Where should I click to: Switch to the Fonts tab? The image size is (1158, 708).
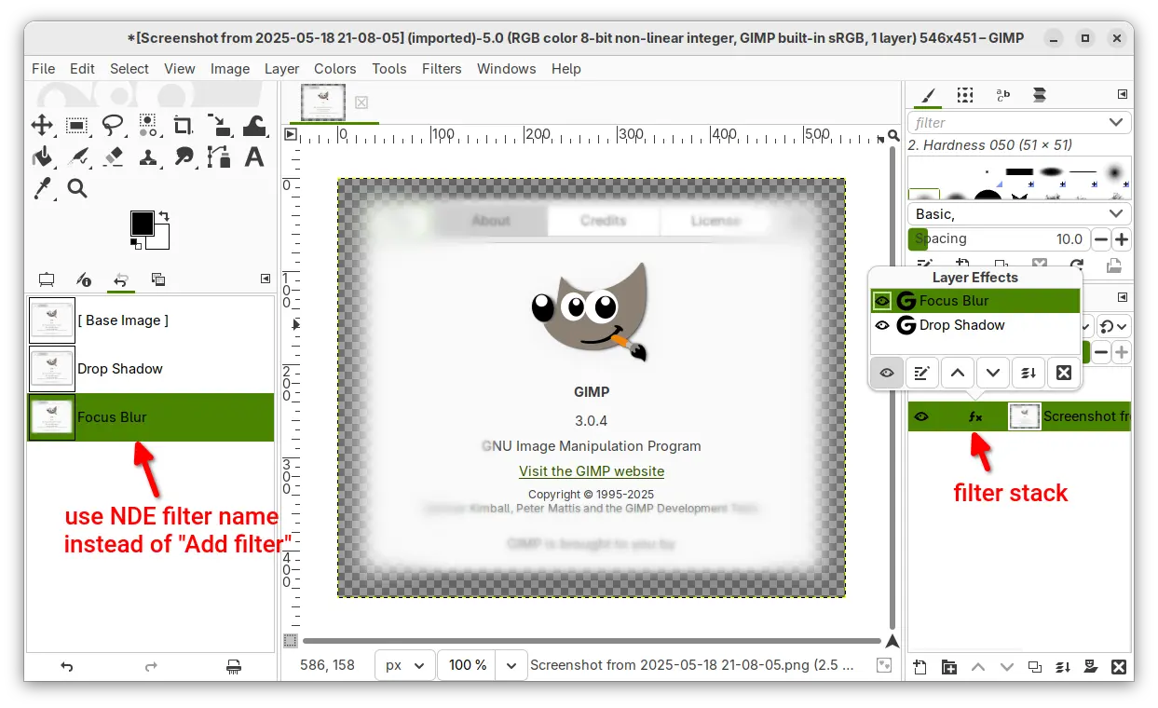[x=1002, y=94]
